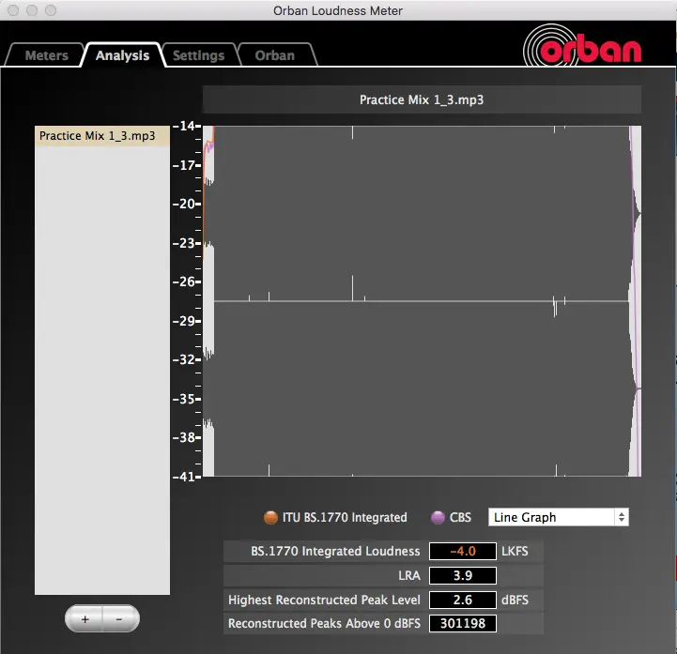The width and height of the screenshot is (677, 654).
Task: Click the BS.1770 Integrated Loudness value field
Action: coord(462,551)
